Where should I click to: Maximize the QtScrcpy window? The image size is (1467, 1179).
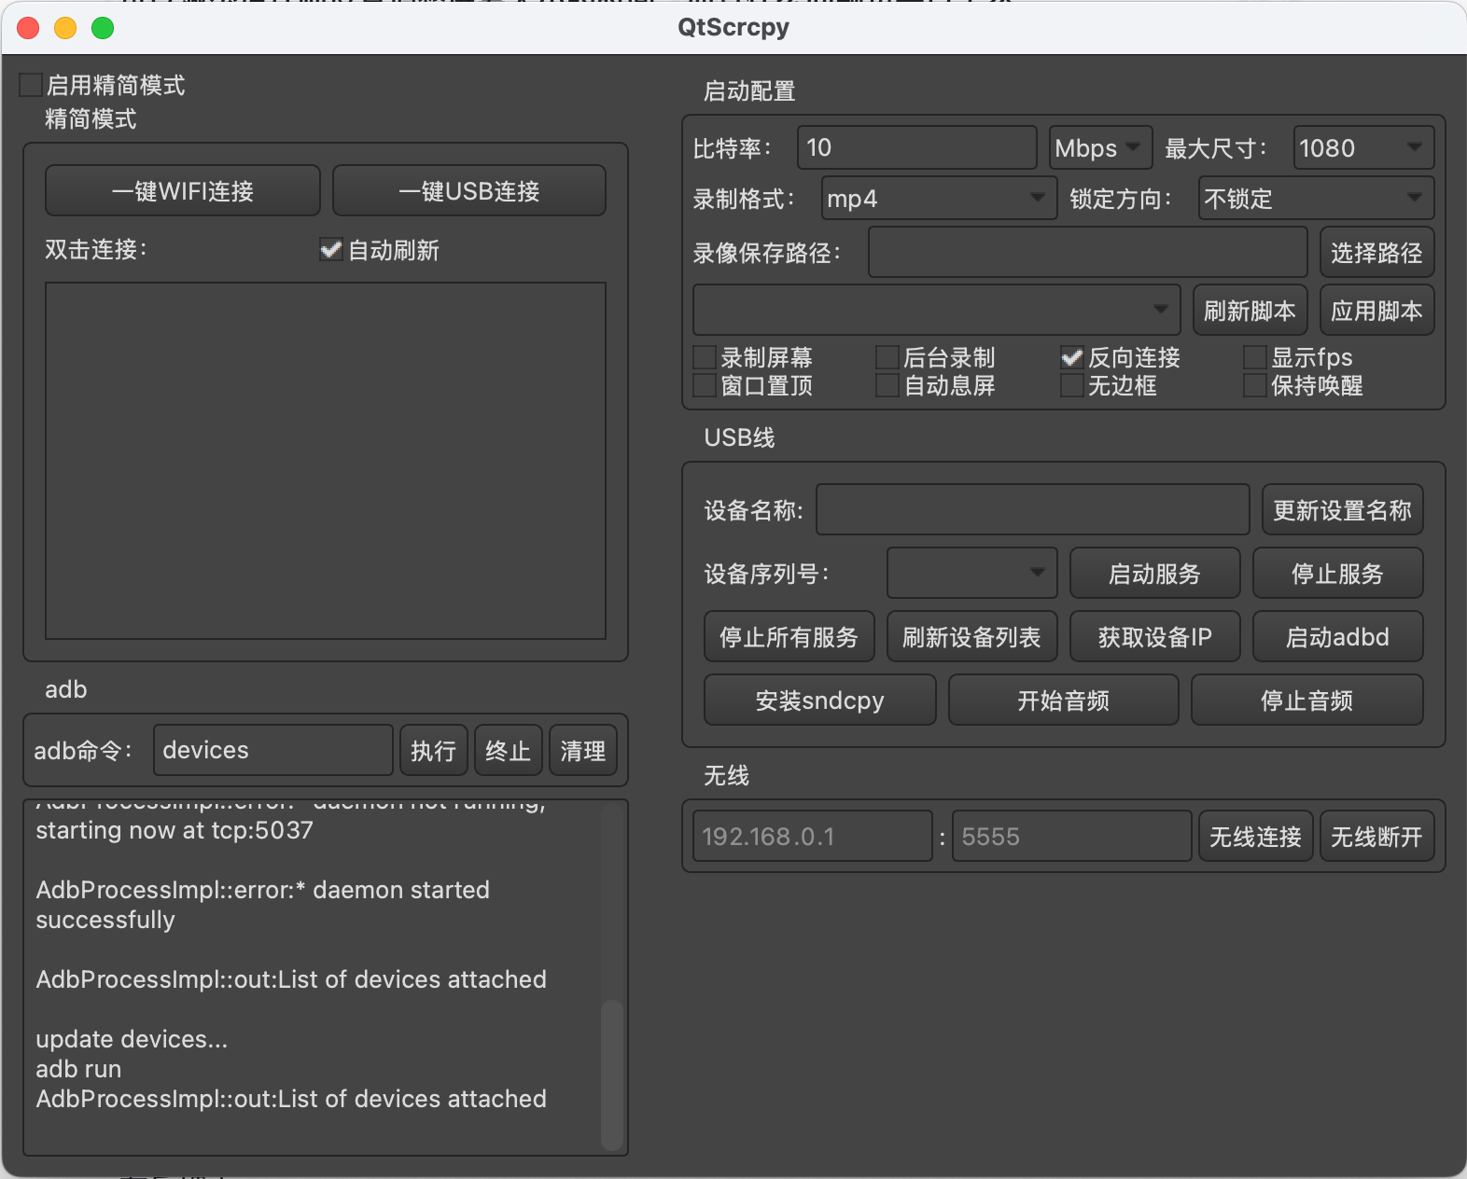pyautogui.click(x=103, y=28)
